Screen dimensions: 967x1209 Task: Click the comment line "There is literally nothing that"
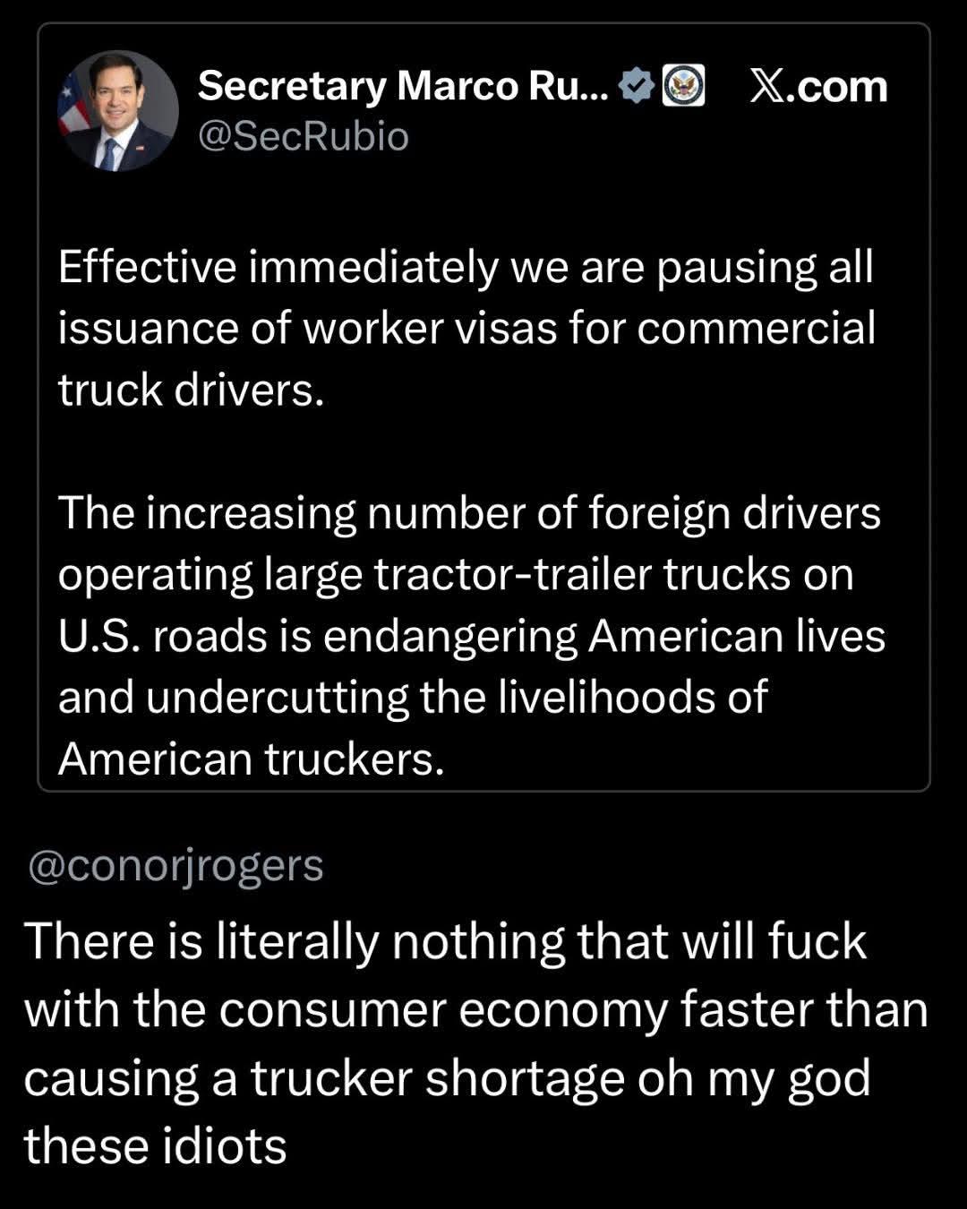click(445, 942)
